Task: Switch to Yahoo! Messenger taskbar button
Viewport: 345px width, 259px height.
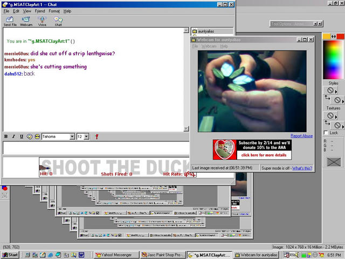Action: click(116, 255)
